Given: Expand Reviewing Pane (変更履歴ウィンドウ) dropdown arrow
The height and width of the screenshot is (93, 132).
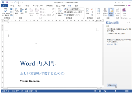Looking at the screenshot, I should click(x=81, y=15).
